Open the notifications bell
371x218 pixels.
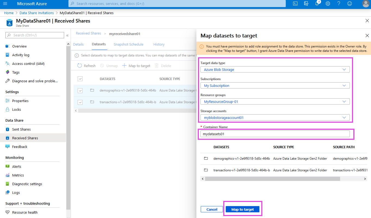tap(317, 4)
